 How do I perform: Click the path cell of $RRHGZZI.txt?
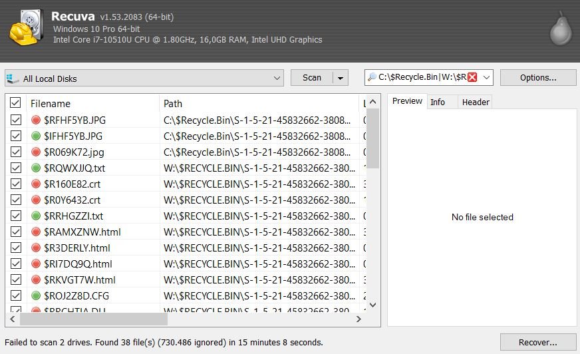259,216
